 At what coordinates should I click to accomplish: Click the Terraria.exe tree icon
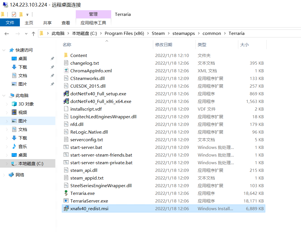pyautogui.click(x=66, y=193)
